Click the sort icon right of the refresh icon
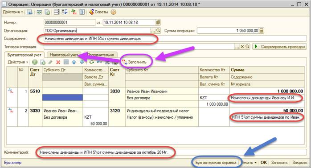 [x=99, y=62]
